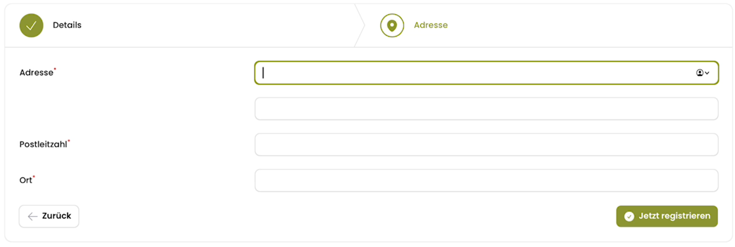This screenshot has width=735, height=247.
Task: Expand the autofill dropdown arrow in Adresse field
Action: click(x=707, y=73)
